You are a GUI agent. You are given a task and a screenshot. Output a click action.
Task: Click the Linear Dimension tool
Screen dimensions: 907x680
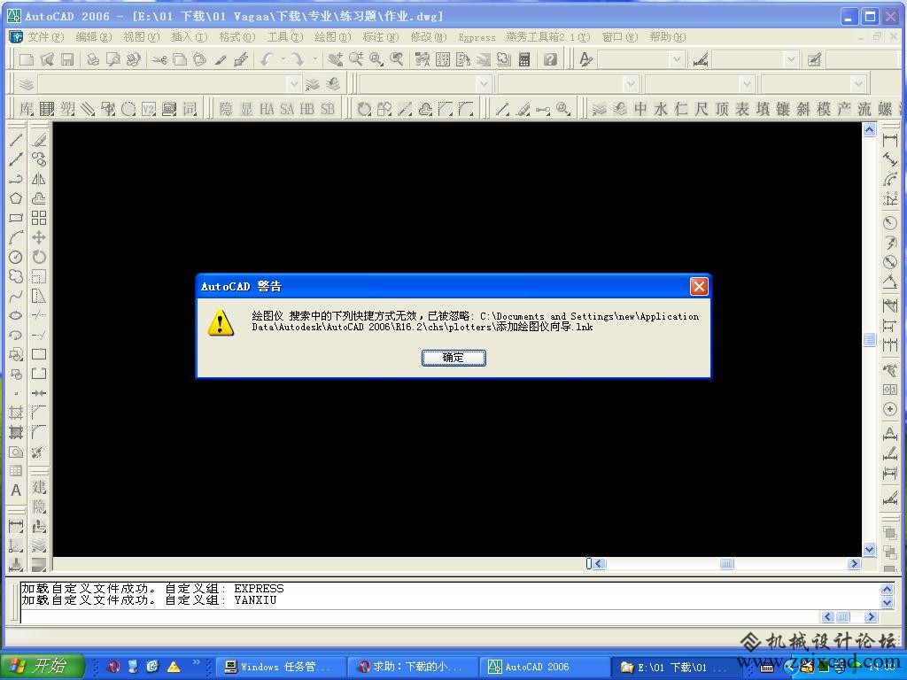[x=890, y=139]
